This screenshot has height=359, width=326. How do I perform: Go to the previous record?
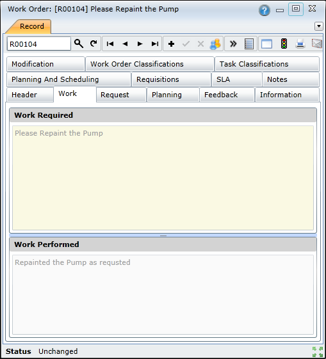pos(125,44)
